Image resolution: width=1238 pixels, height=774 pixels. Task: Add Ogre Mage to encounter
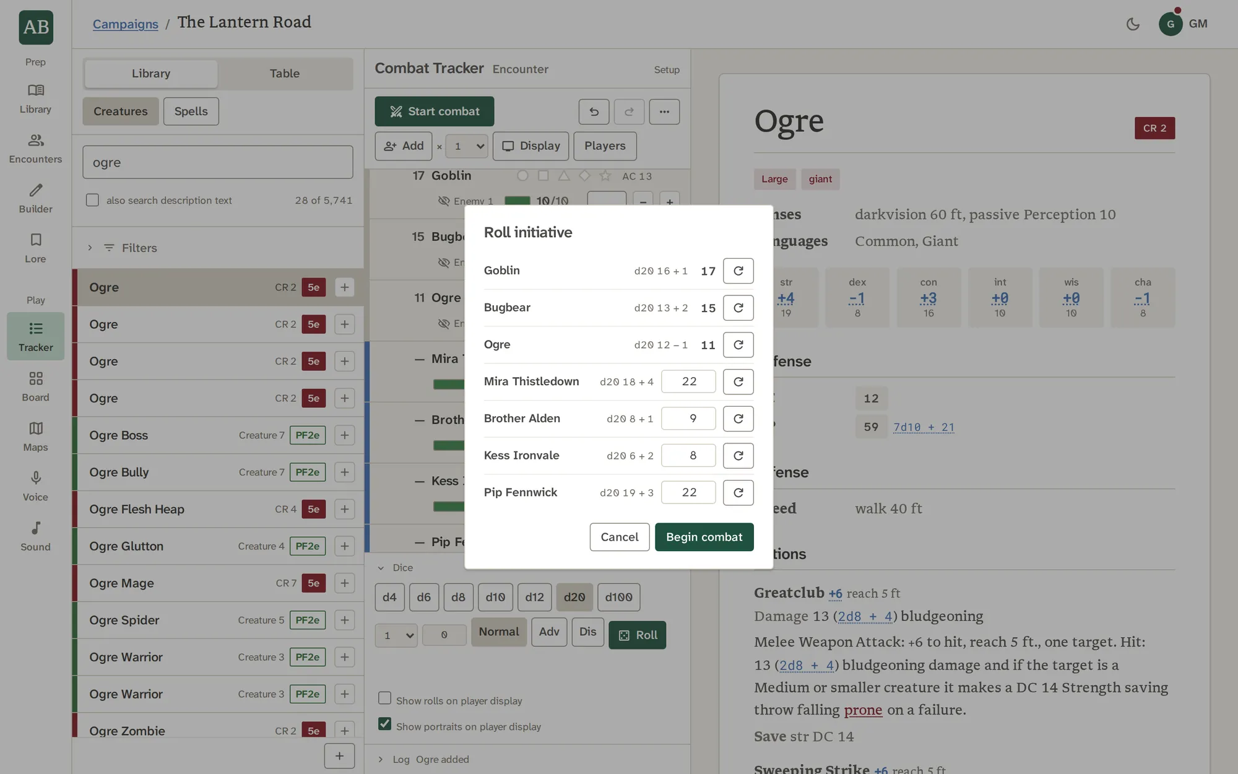pyautogui.click(x=345, y=583)
